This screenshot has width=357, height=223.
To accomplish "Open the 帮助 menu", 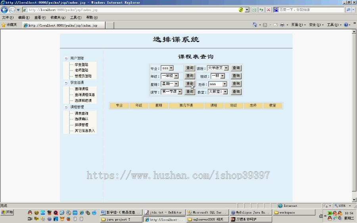I will point(92,17).
